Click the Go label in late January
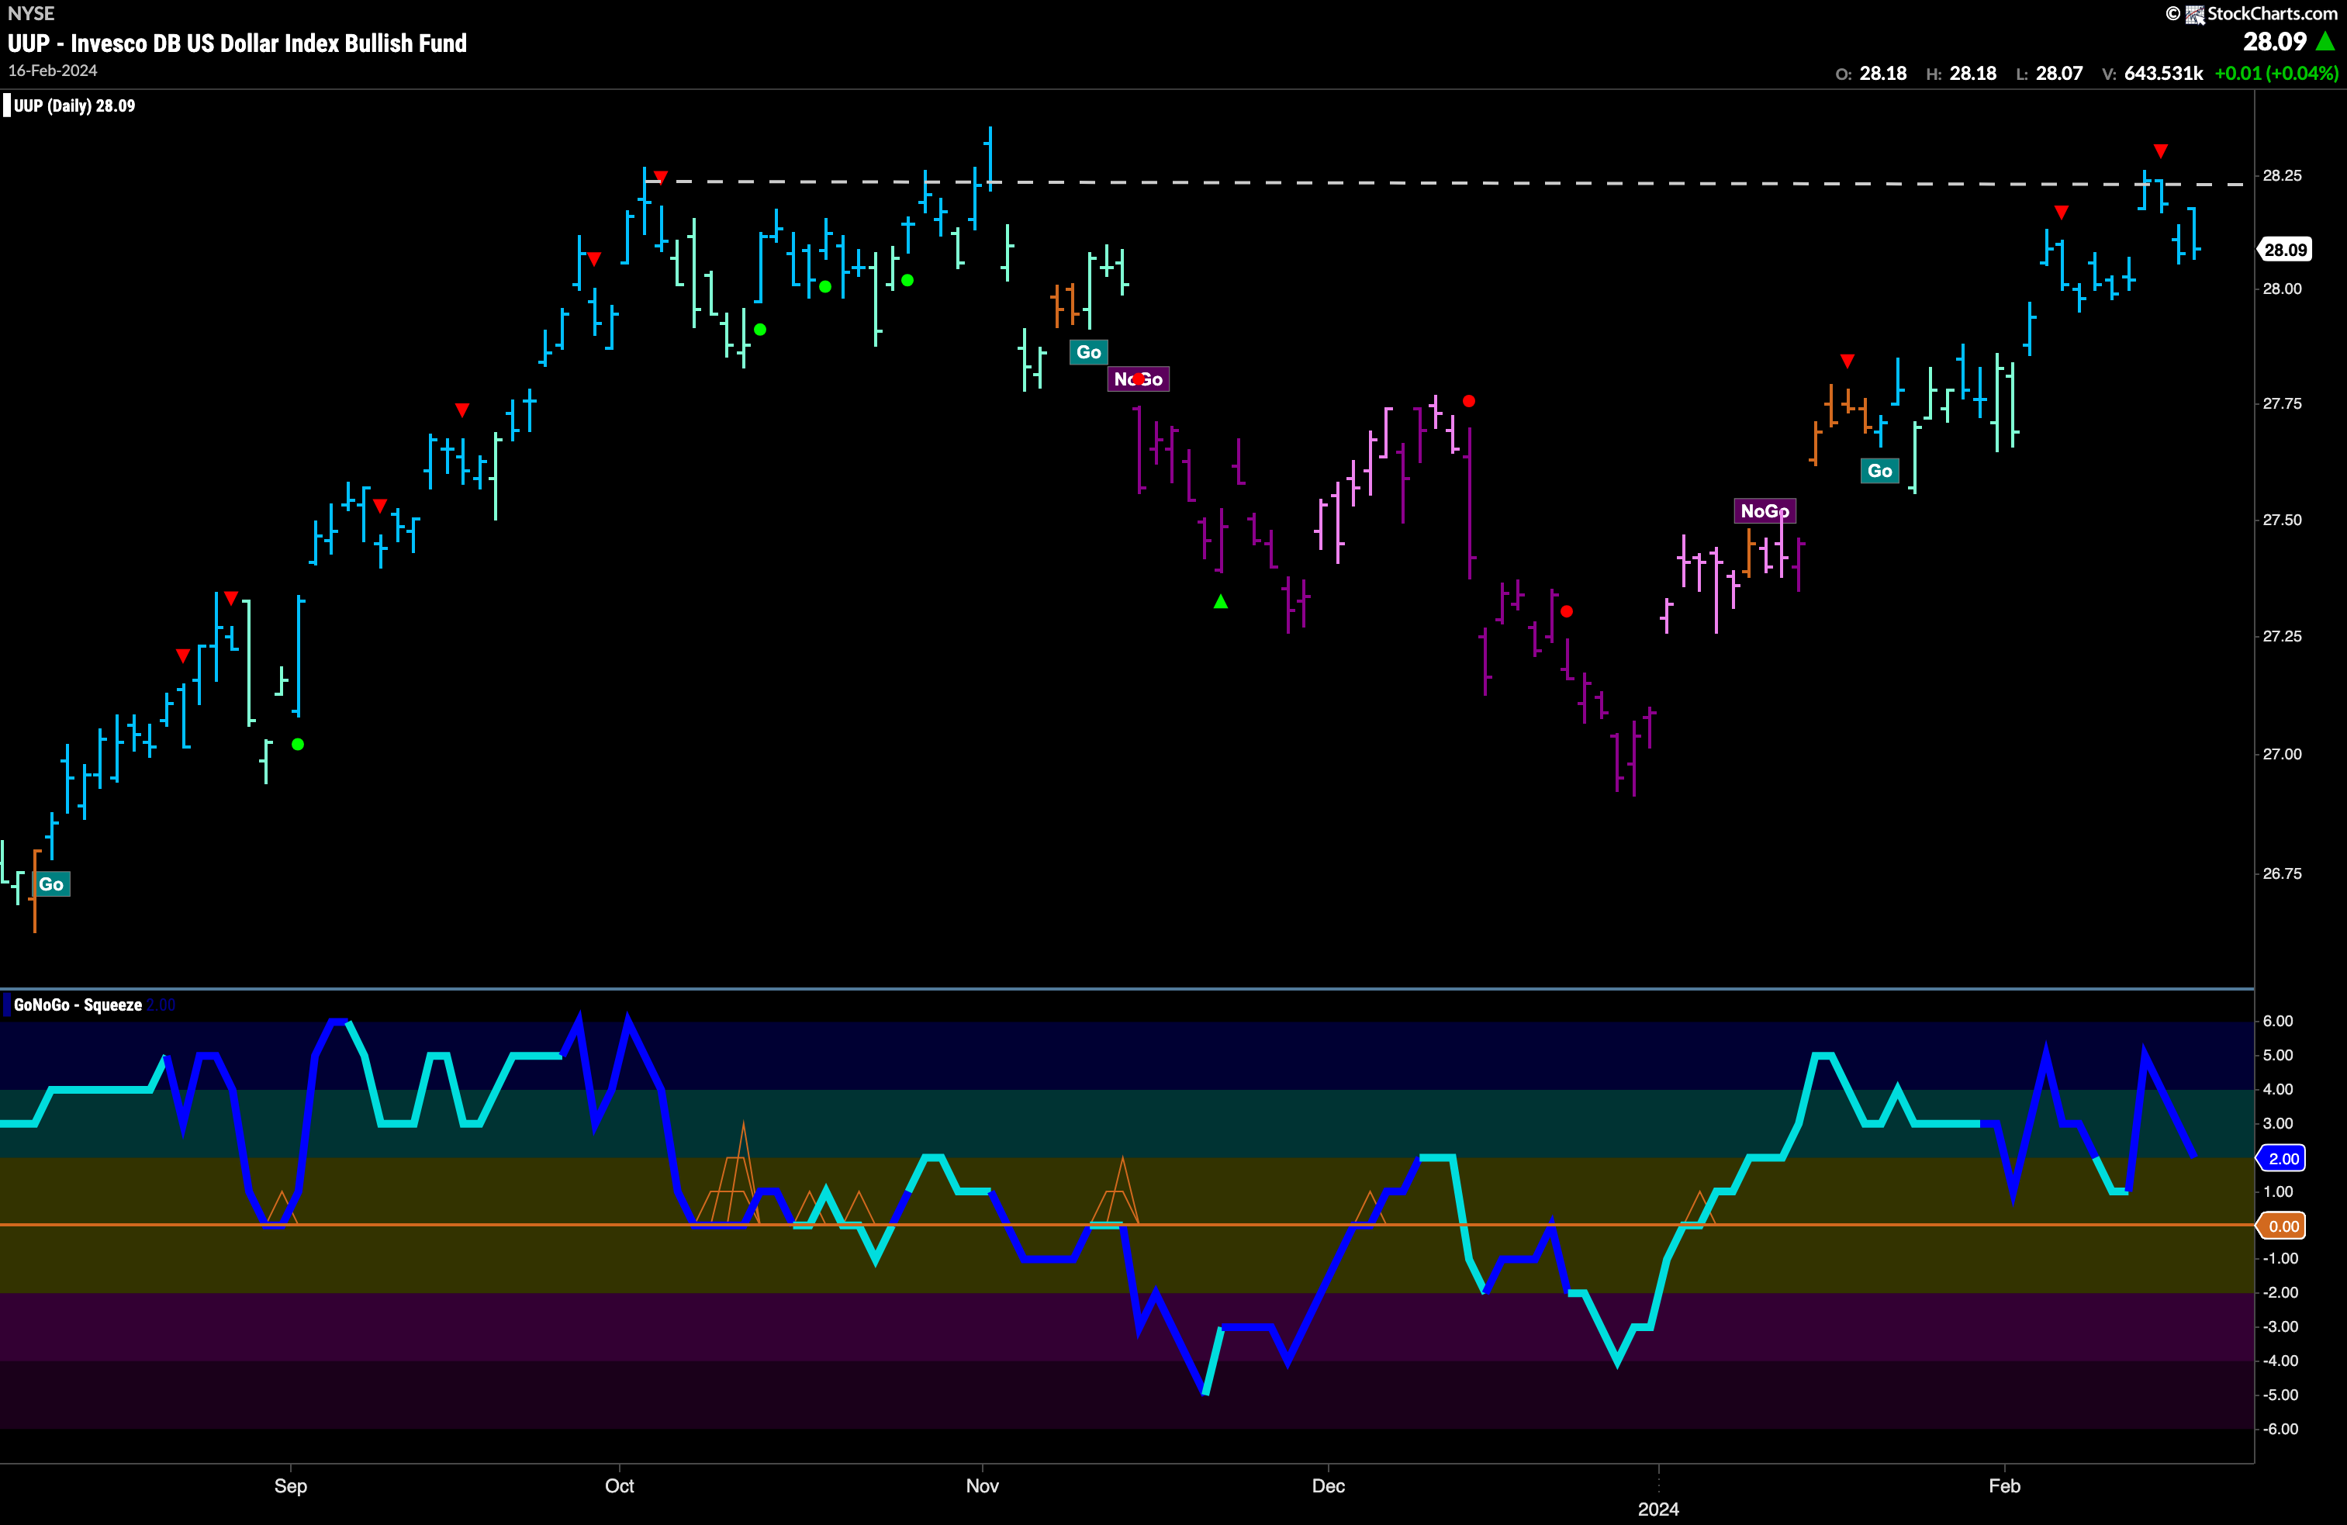The image size is (2347, 1525). pos(1881,472)
